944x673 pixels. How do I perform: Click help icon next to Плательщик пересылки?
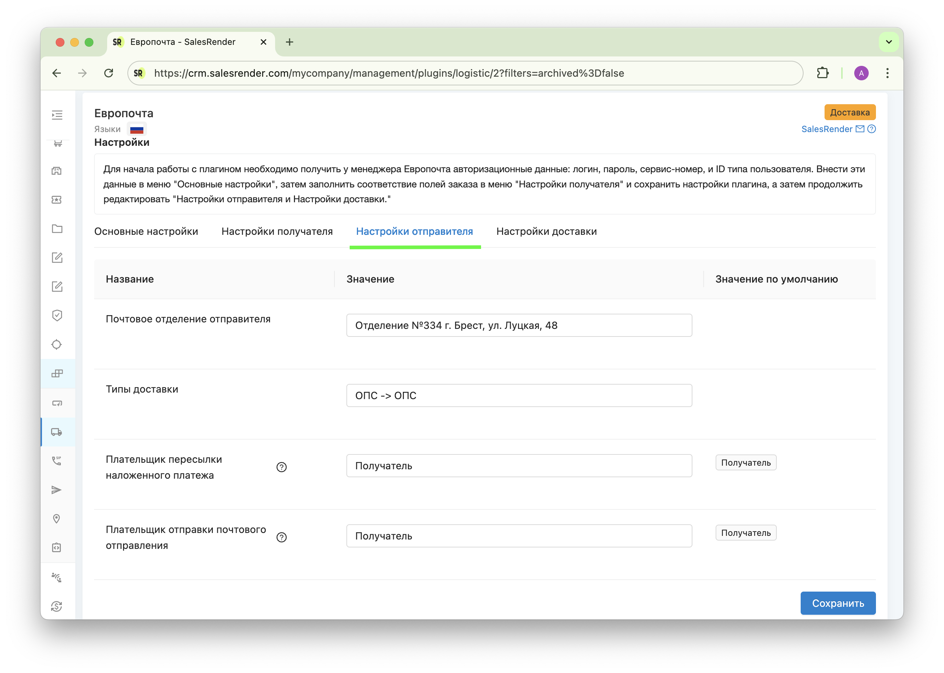(282, 467)
